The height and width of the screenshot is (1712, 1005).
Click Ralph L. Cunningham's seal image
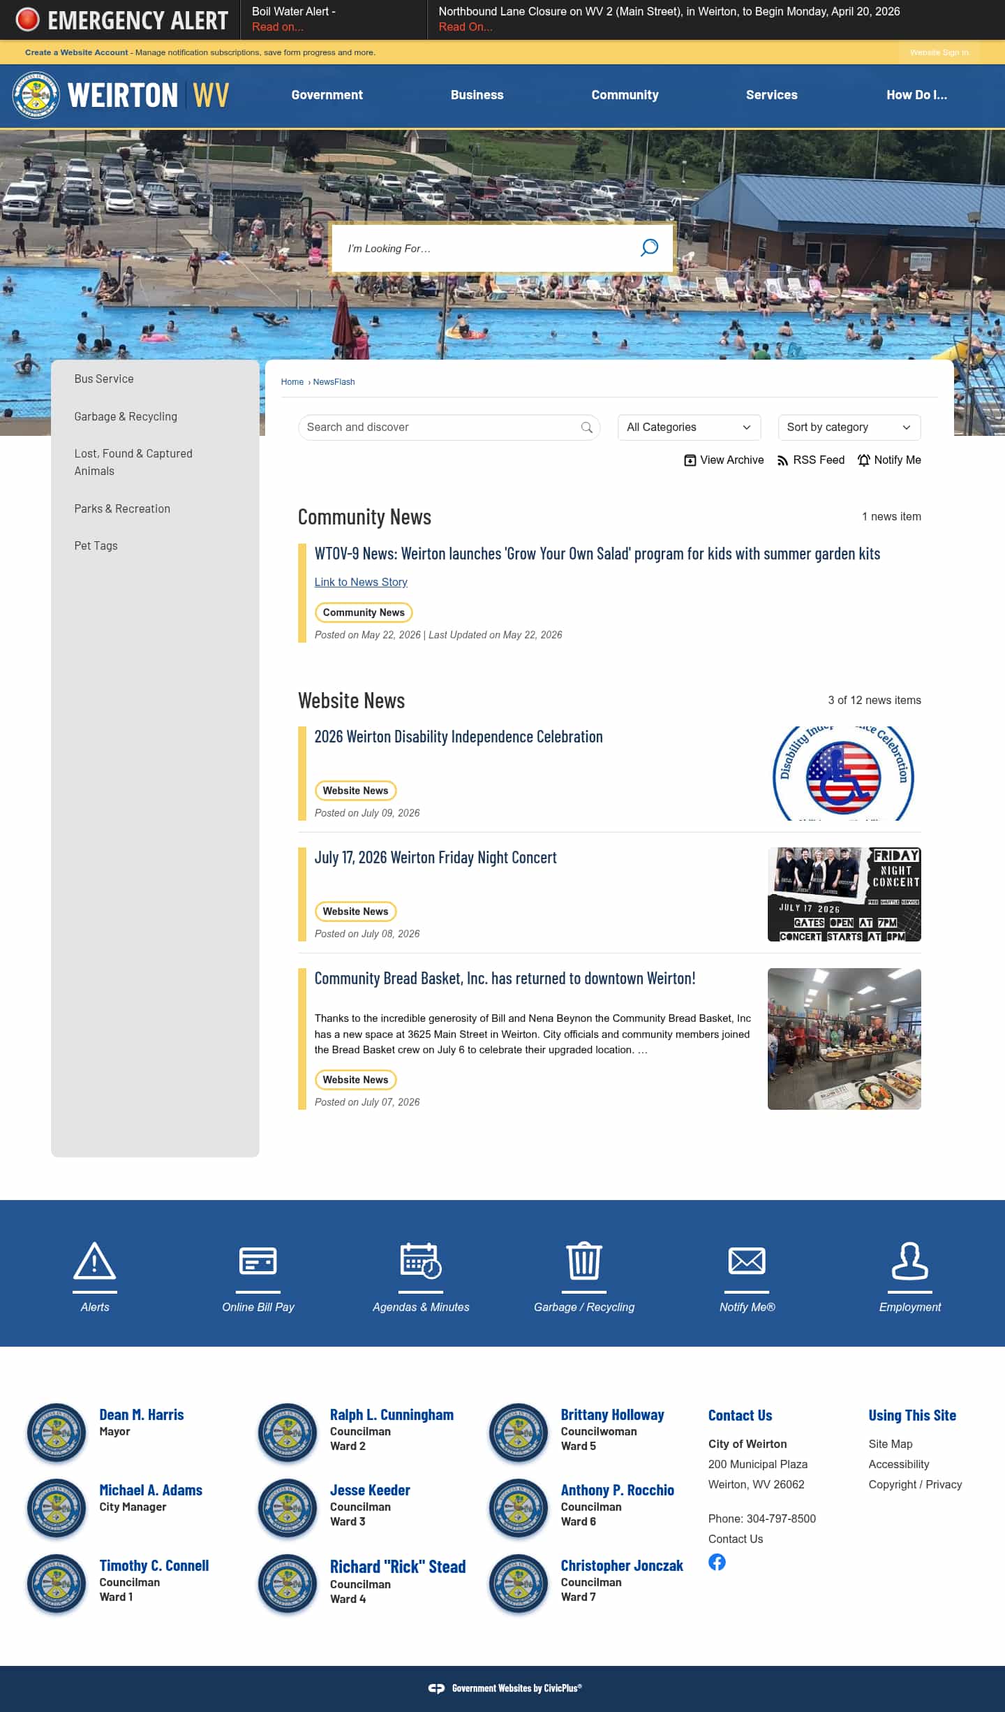tap(288, 1432)
